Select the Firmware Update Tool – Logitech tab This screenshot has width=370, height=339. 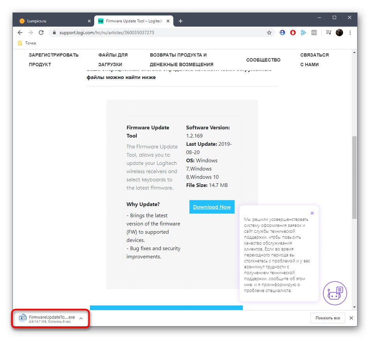tap(134, 21)
